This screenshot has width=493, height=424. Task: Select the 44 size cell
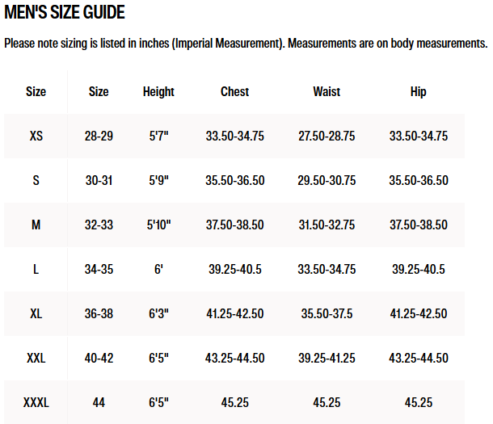[99, 402]
